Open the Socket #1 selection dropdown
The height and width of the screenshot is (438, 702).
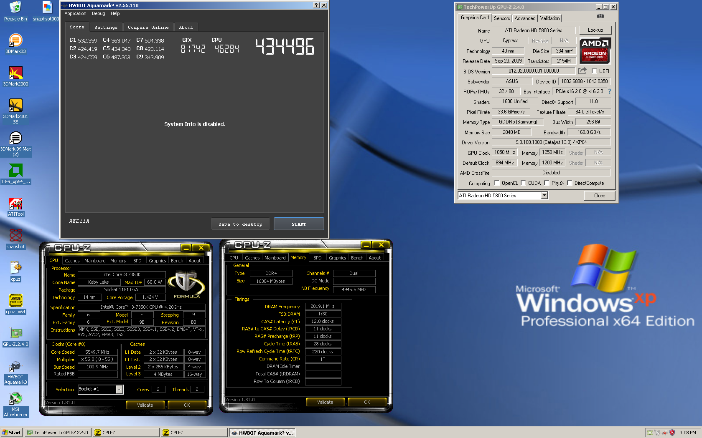tap(119, 389)
